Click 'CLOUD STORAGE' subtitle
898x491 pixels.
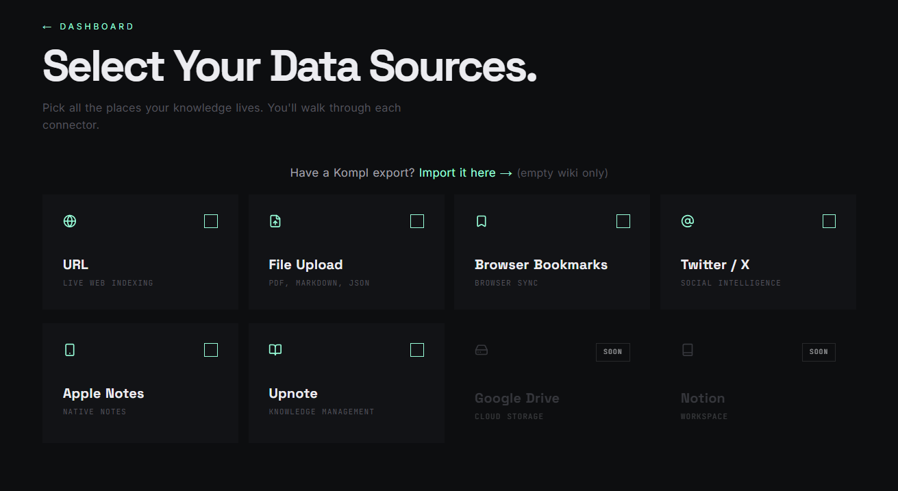pos(509,416)
